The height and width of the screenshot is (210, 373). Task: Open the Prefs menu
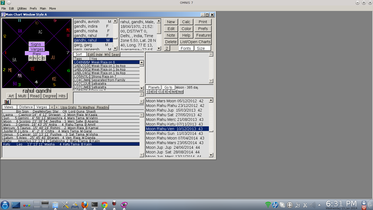33,8
